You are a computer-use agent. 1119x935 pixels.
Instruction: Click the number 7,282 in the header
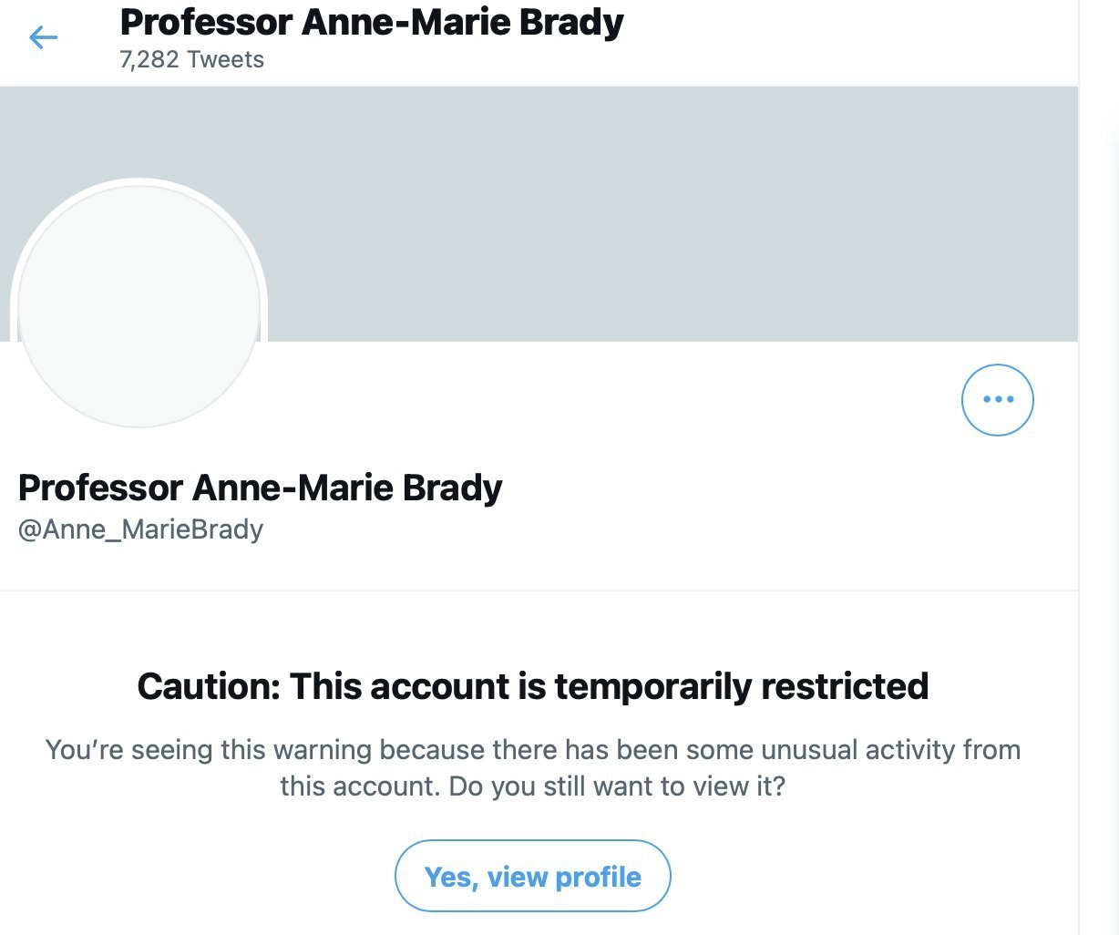coord(149,60)
